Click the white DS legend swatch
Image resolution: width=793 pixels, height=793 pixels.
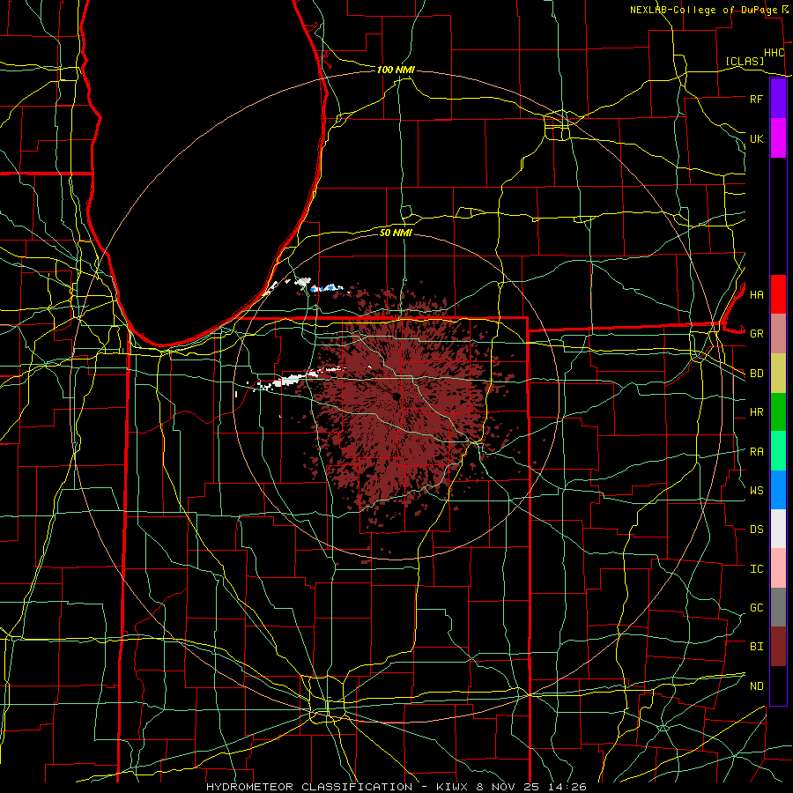778,529
